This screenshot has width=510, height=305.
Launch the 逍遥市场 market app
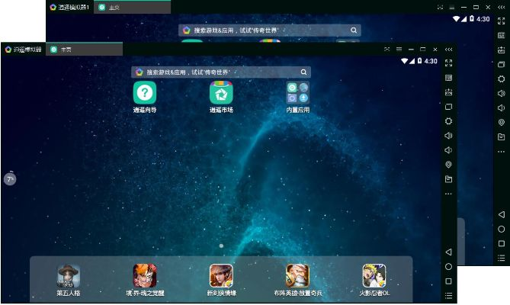tap(221, 93)
